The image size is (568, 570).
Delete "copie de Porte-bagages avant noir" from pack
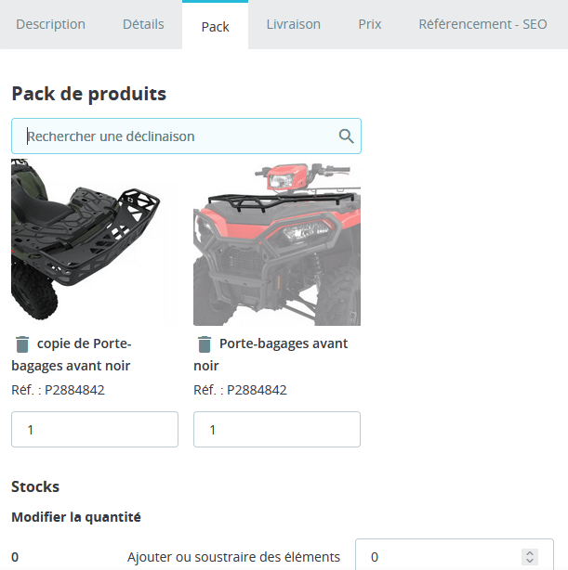(22, 344)
